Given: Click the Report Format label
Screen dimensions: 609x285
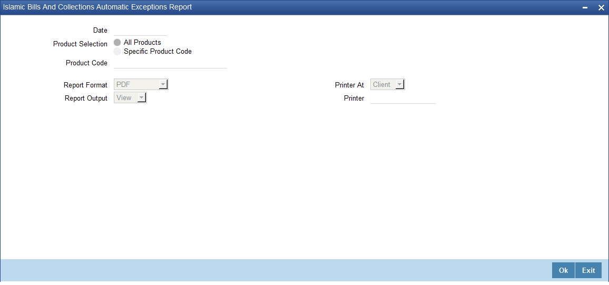Looking at the screenshot, I should pyautogui.click(x=85, y=85).
